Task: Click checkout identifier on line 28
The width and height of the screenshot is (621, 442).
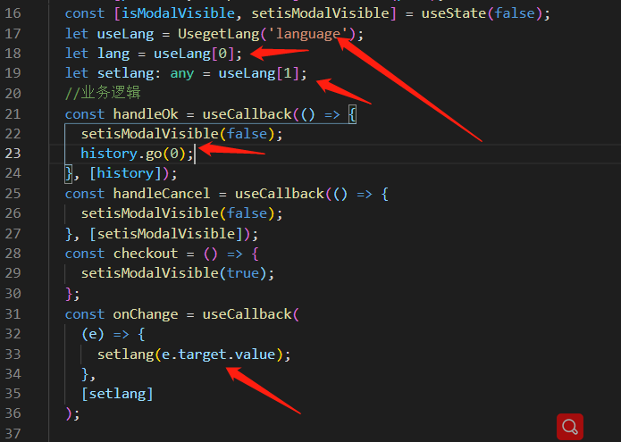Action: point(146,254)
